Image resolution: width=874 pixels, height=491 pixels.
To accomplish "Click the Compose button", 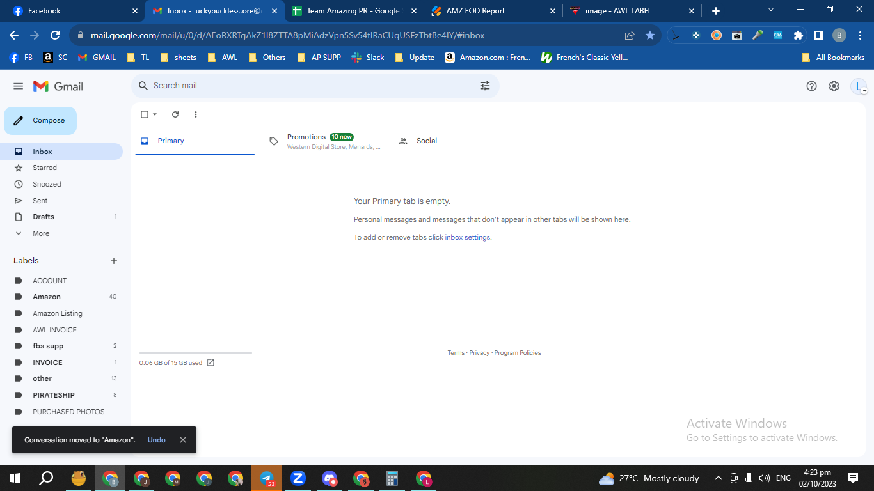I will tap(40, 121).
